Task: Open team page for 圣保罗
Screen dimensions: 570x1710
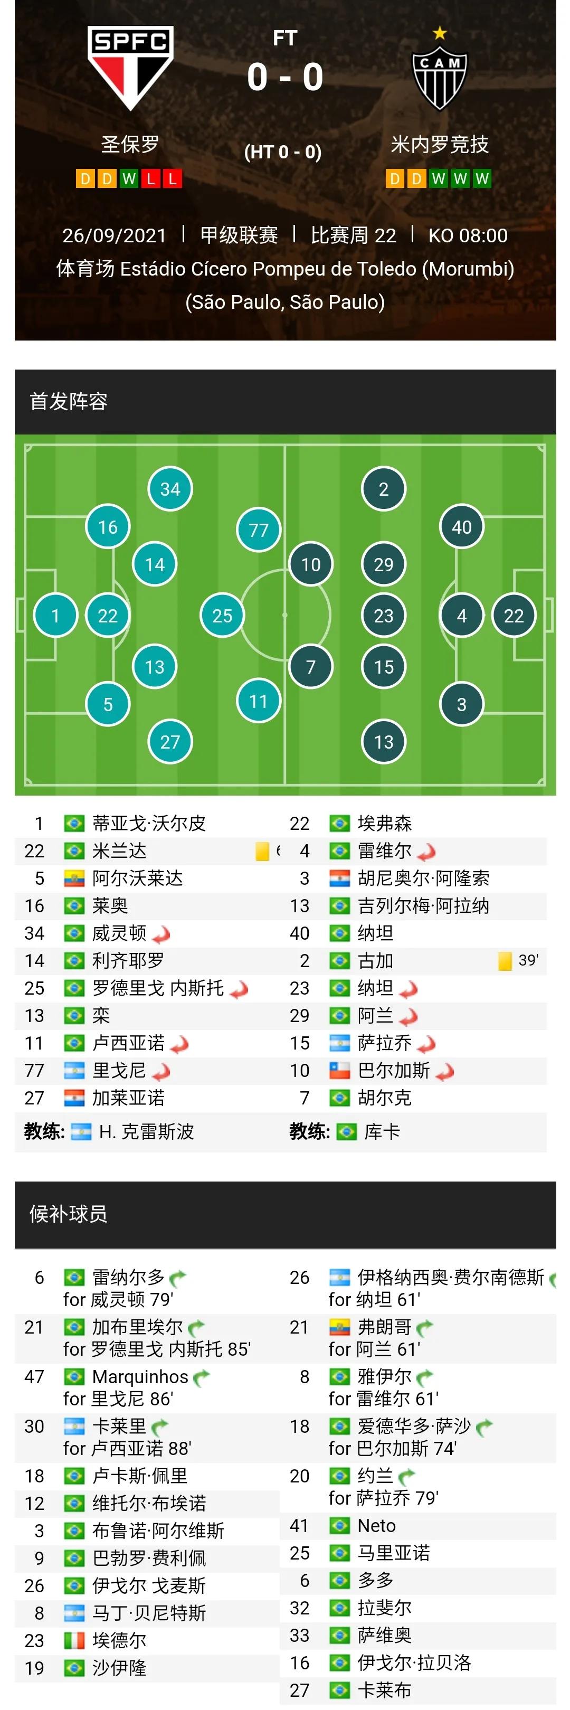Action: [x=130, y=144]
